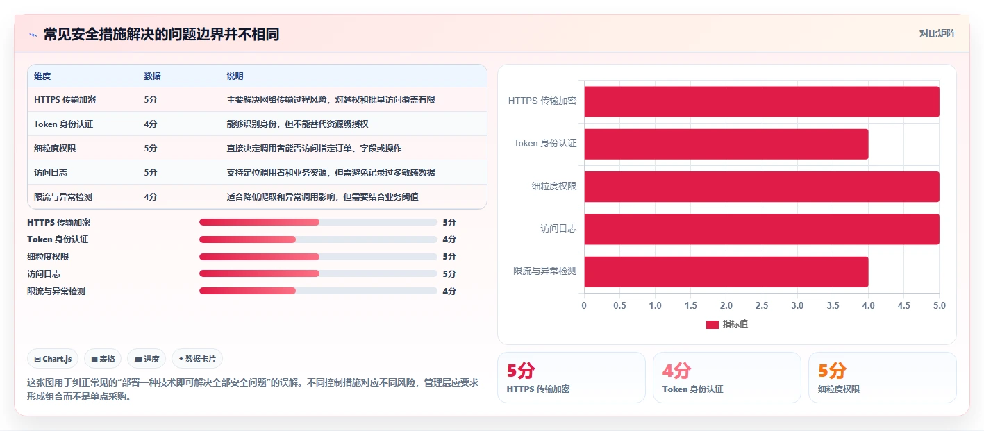Viewport: 984px width, 431px height.
Task: Select the 进度 tag chip
Action: pos(147,359)
